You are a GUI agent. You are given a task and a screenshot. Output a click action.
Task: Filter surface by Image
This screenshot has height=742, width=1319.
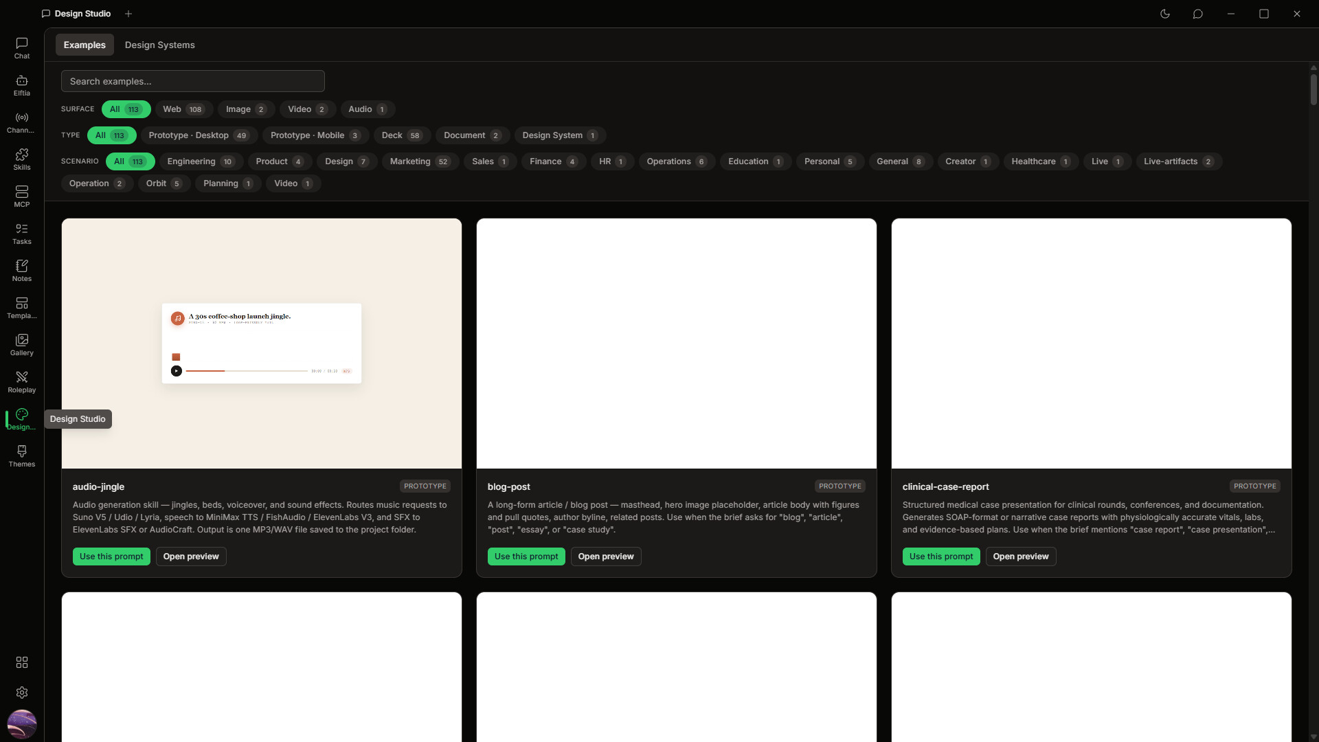246,109
